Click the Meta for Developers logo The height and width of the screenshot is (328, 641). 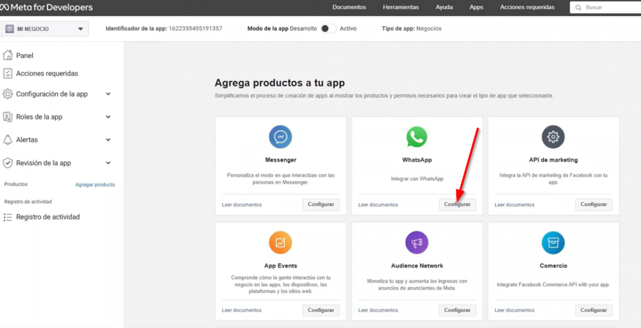click(x=46, y=8)
